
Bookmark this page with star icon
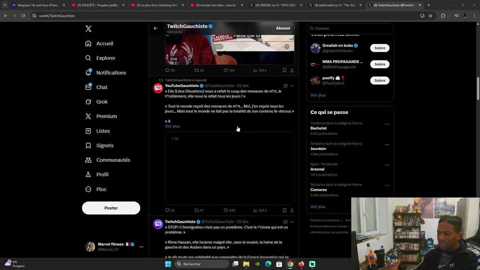click(x=430, y=16)
